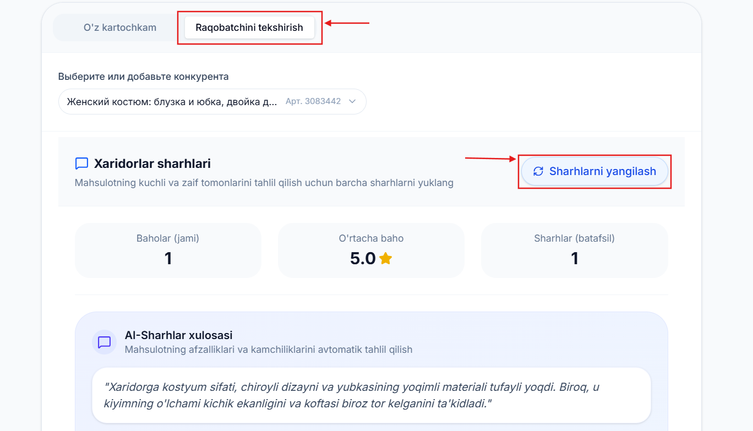Click the 'Арт. 3083442' article number

313,101
